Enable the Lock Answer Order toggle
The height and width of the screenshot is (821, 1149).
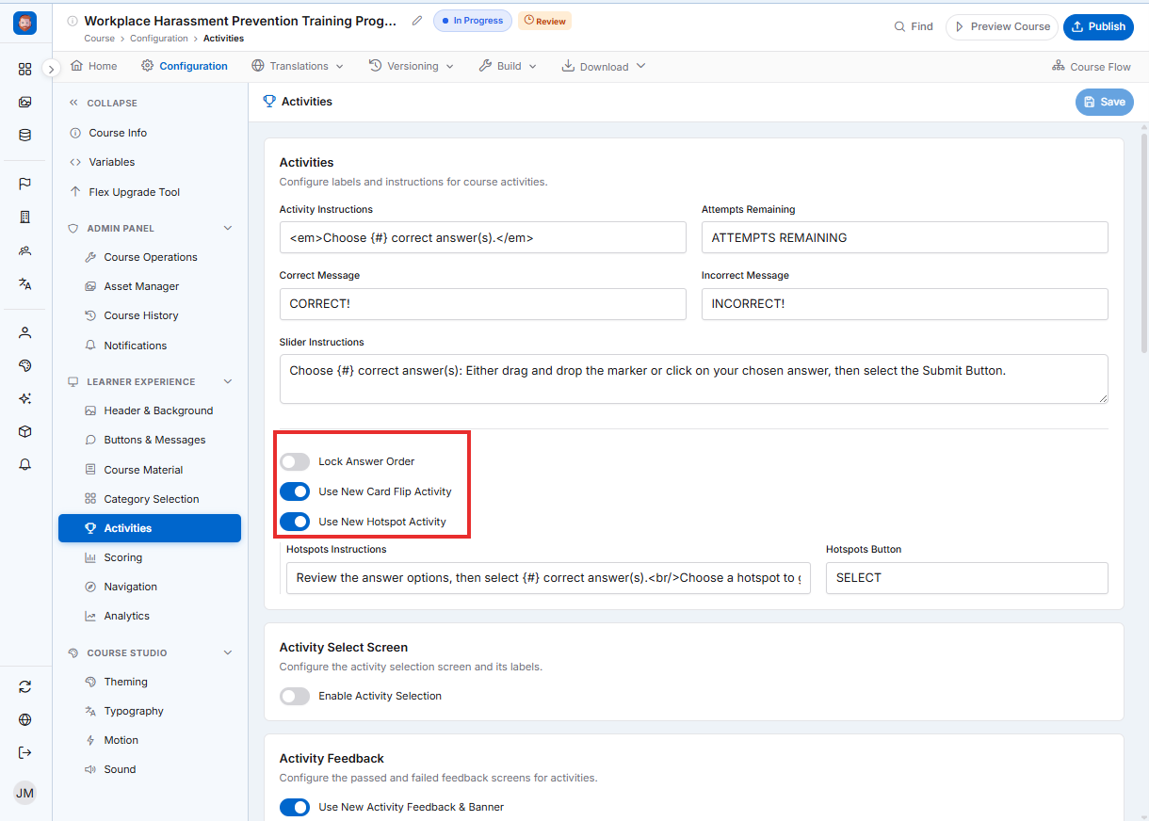(295, 461)
